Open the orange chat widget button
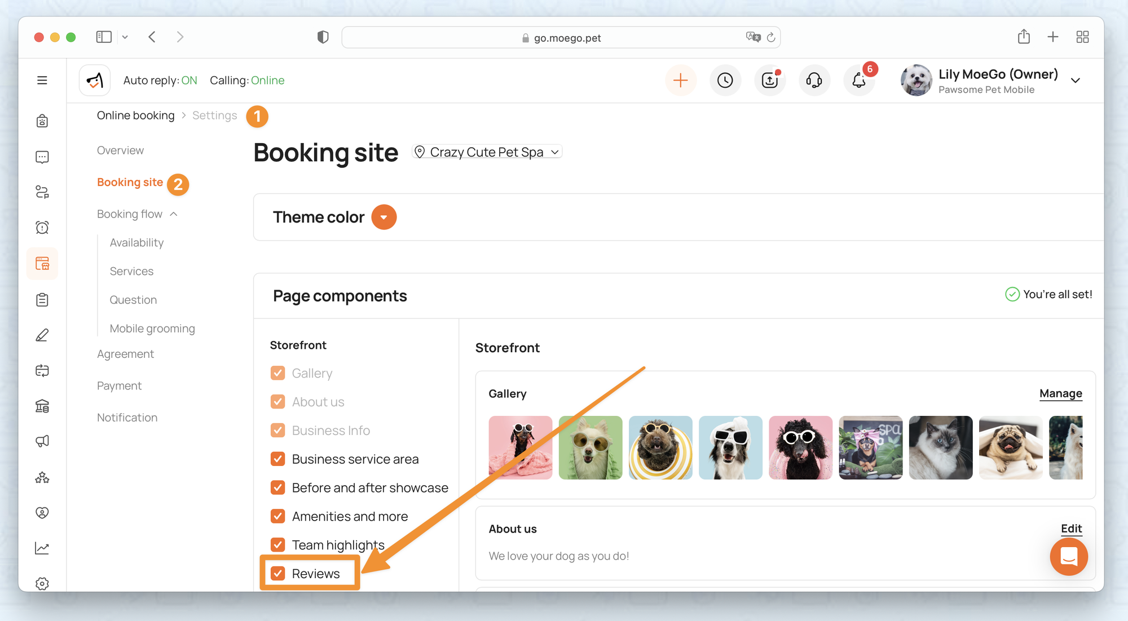 (1069, 557)
